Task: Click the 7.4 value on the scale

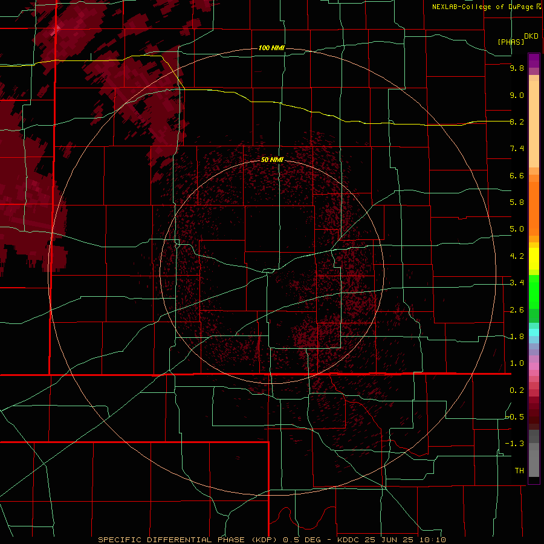Action: coord(517,149)
